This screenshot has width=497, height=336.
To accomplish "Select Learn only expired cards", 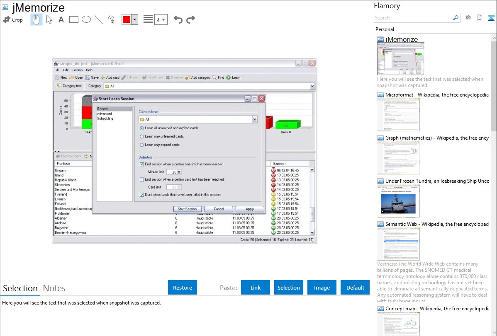I will (x=142, y=145).
